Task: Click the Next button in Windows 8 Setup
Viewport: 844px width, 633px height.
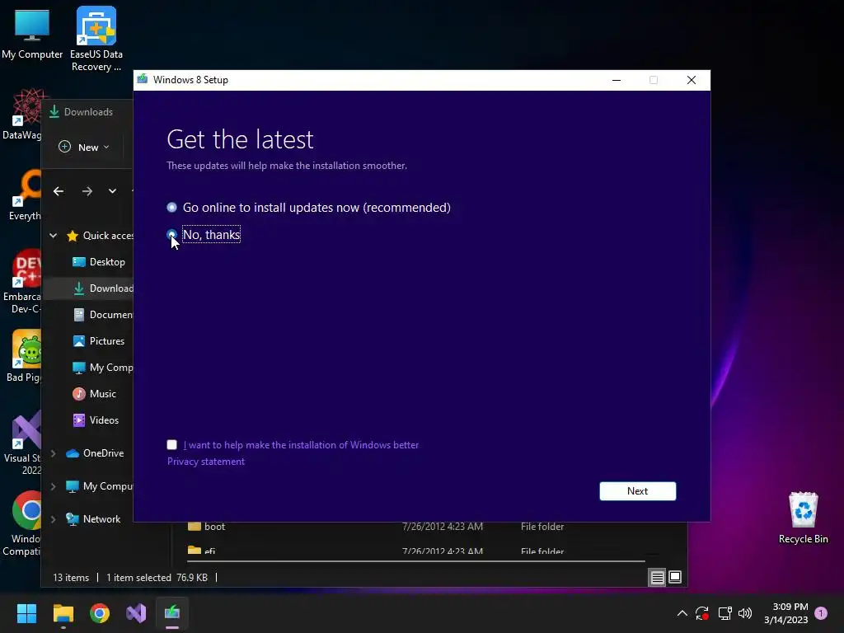Action: [637, 491]
